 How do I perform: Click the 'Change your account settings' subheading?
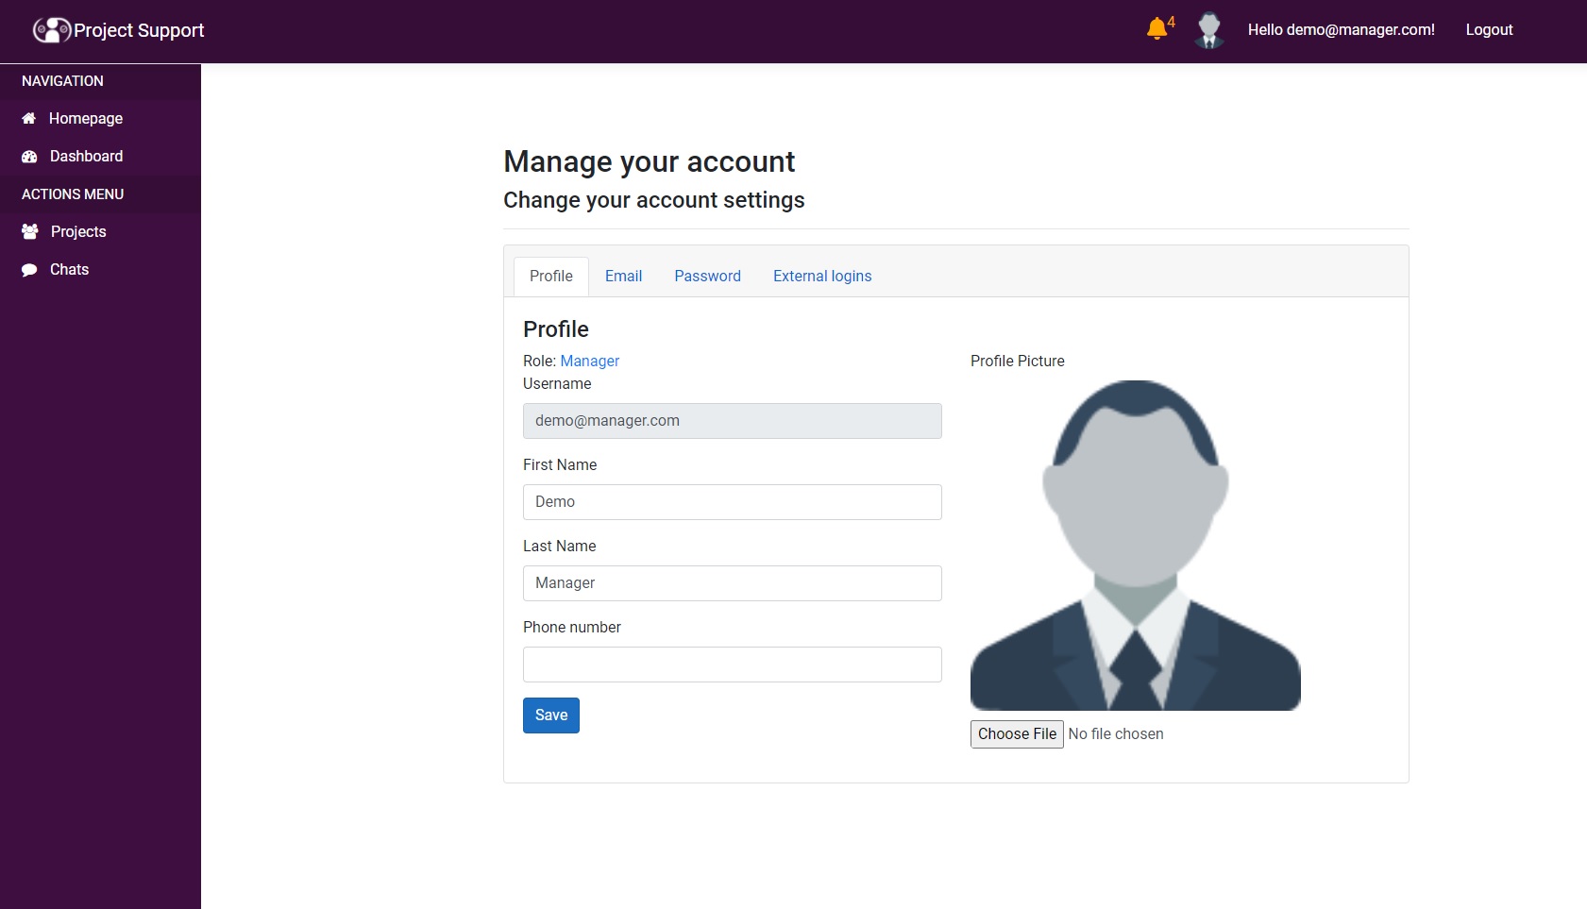pyautogui.click(x=654, y=200)
